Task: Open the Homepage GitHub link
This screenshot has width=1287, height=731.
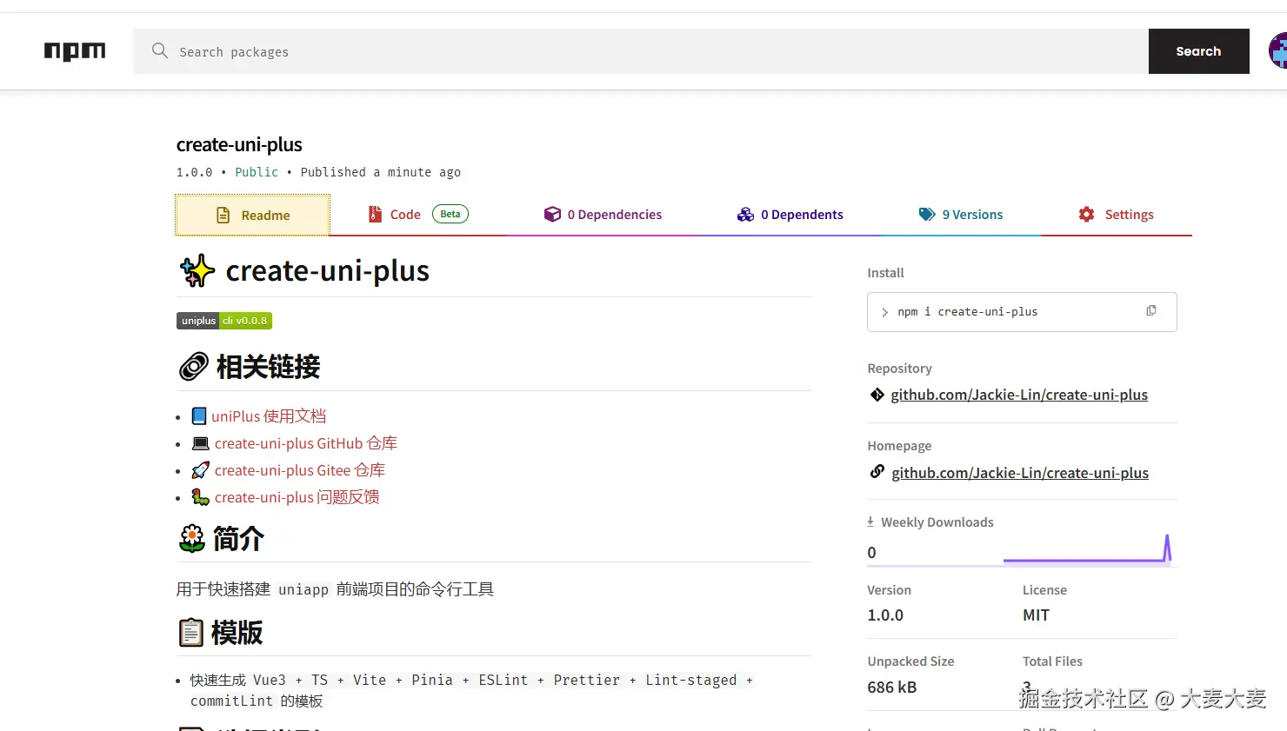Action: [x=1020, y=473]
